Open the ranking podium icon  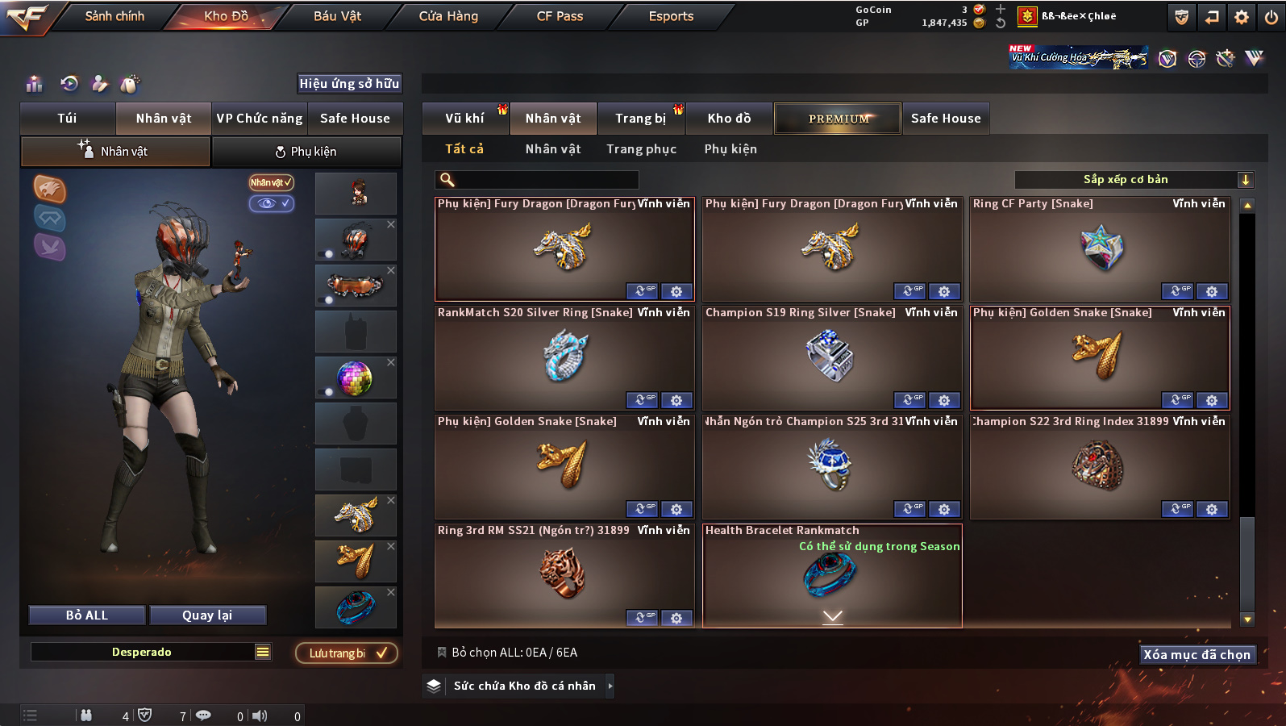35,83
